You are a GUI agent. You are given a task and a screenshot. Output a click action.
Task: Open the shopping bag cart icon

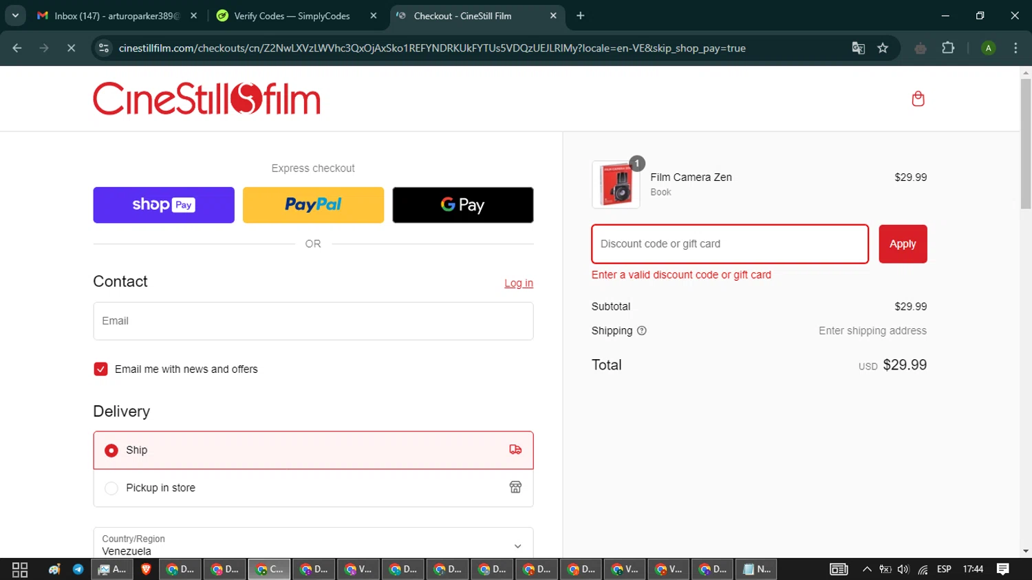[918, 98]
